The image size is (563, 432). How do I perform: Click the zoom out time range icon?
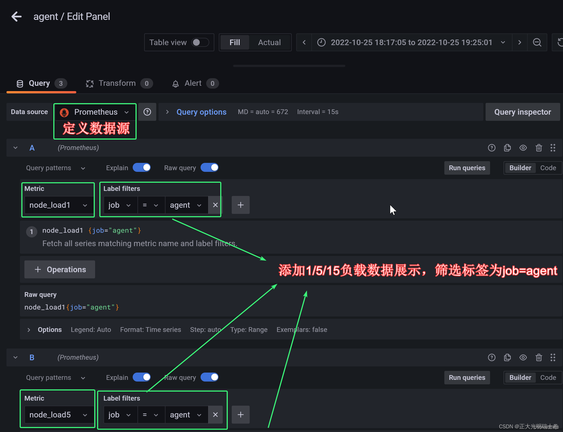coord(537,42)
